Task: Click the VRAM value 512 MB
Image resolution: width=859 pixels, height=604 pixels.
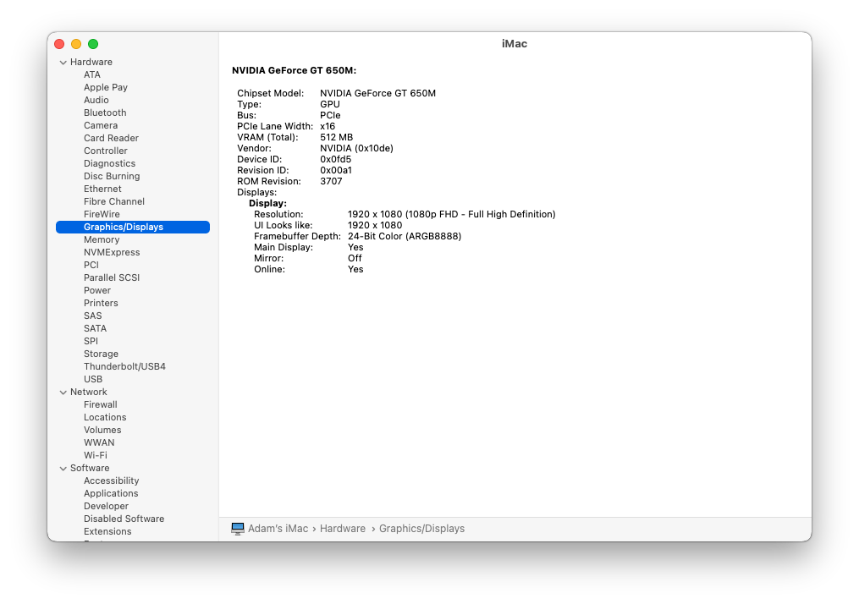Action: (336, 137)
